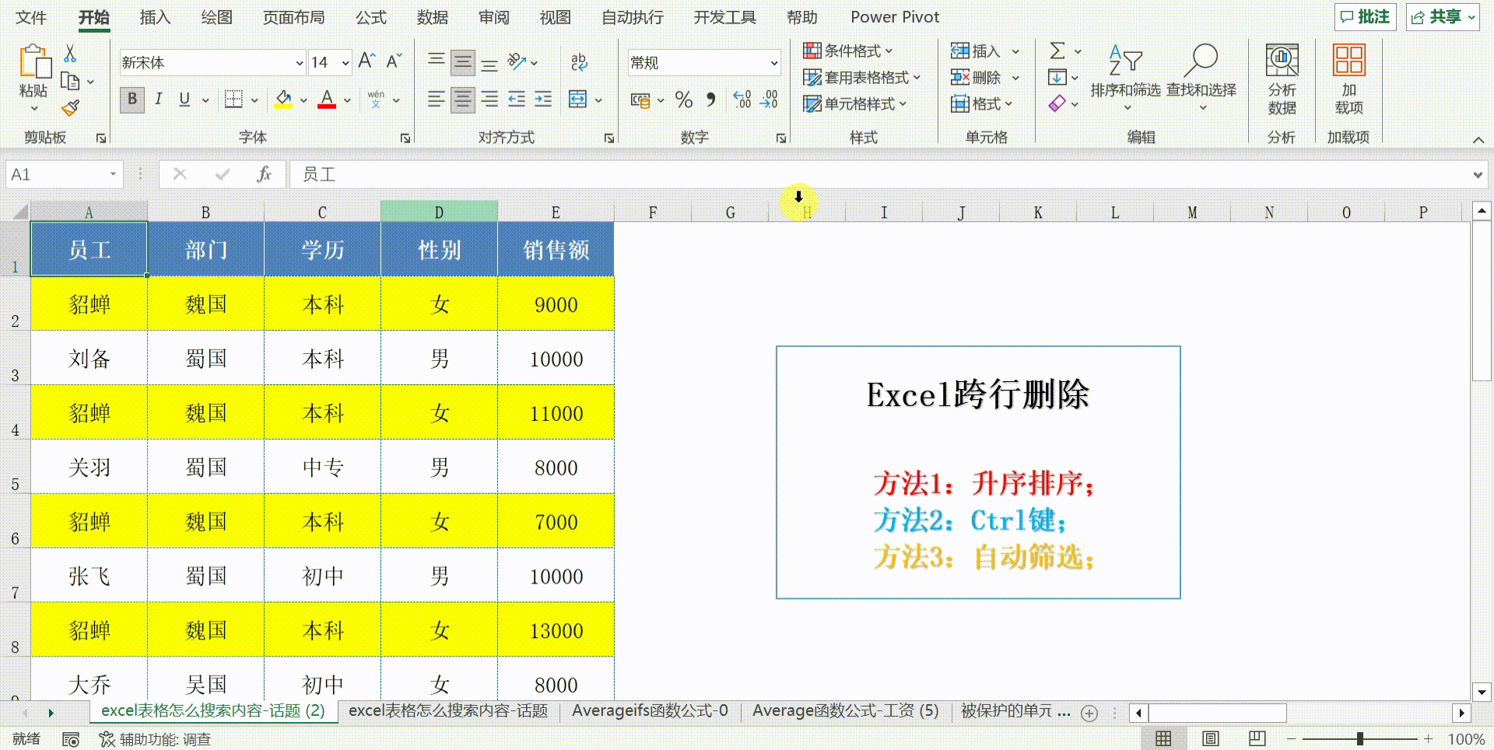Center text horizontally

pos(463,100)
